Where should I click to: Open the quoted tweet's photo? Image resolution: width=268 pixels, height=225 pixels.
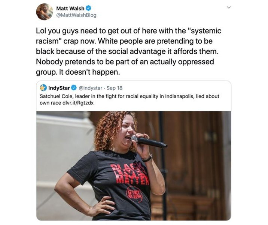pyautogui.click(x=134, y=166)
